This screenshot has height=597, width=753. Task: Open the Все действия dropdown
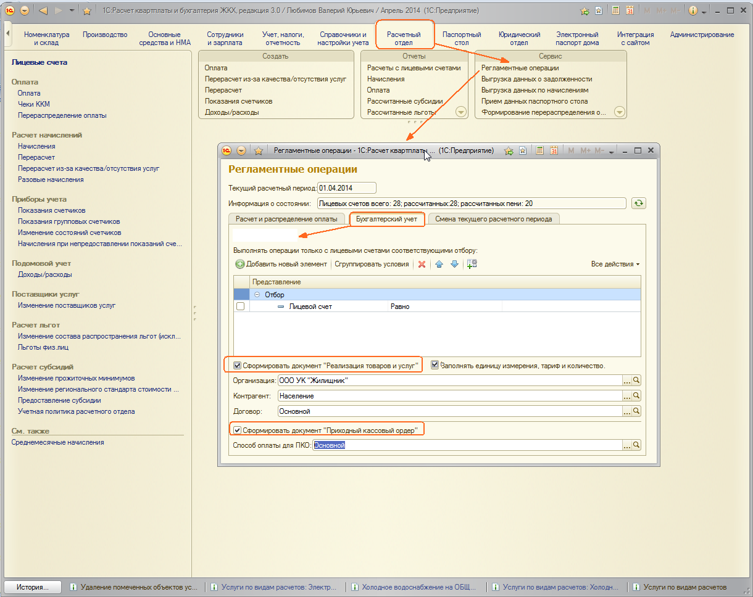pos(615,264)
